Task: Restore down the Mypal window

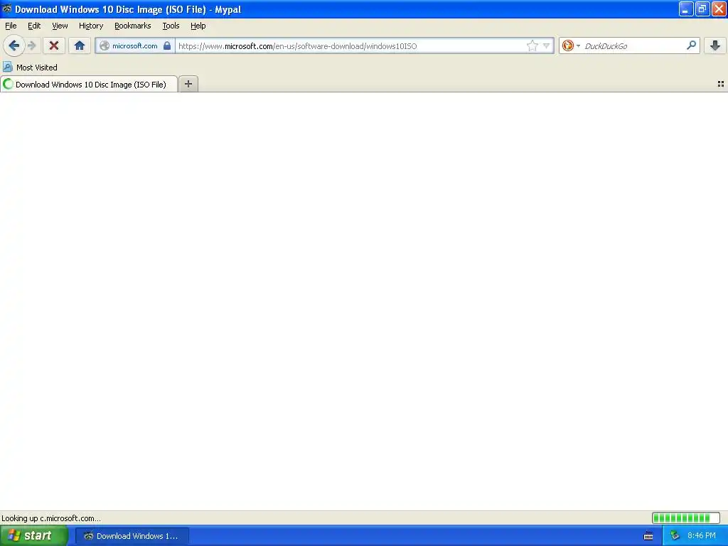Action: (x=702, y=9)
